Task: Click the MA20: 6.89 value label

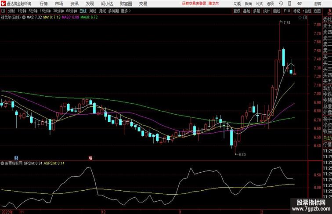Action: click(x=70, y=18)
